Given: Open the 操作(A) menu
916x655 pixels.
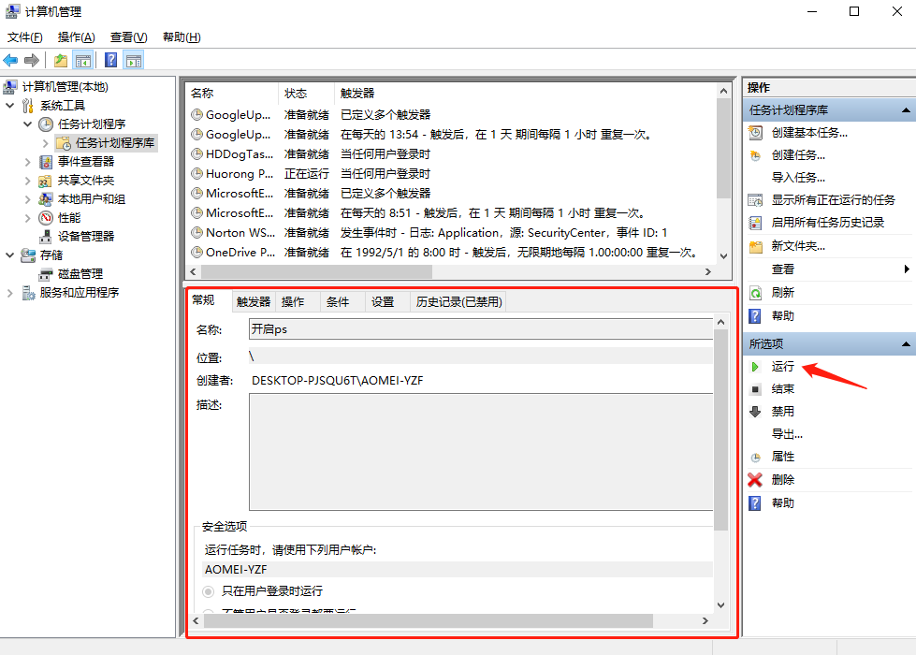Looking at the screenshot, I should pos(73,36).
